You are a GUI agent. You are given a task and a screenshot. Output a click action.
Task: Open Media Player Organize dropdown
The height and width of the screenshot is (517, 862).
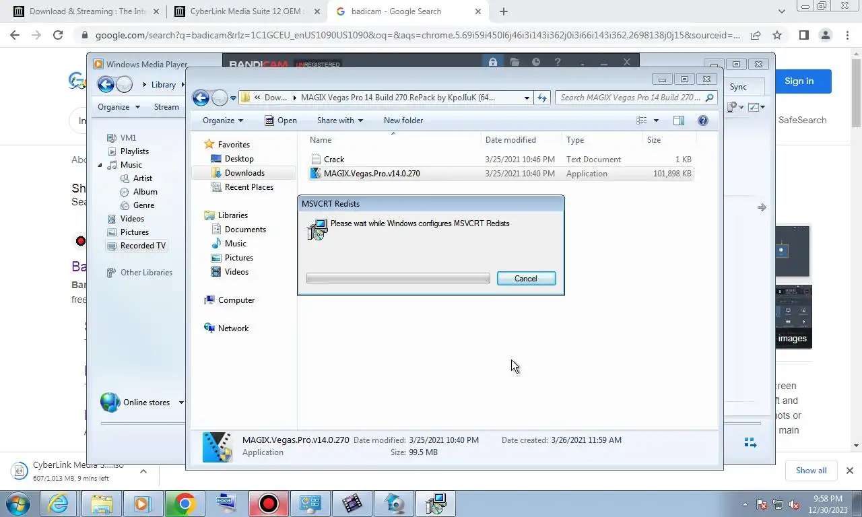(x=119, y=107)
